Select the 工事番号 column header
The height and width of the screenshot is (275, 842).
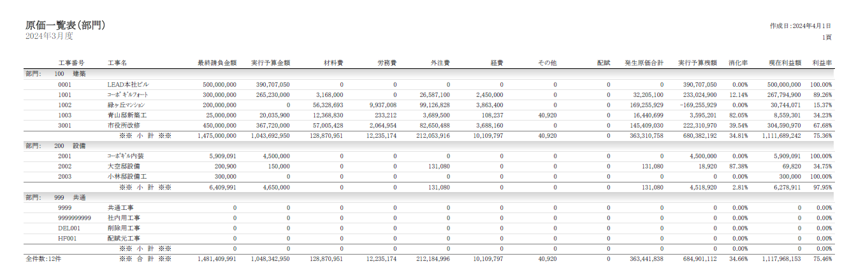point(71,63)
